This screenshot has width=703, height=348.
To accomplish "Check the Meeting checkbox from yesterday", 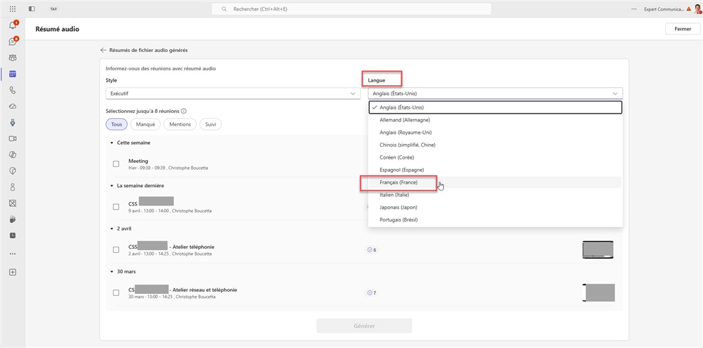I will click(x=116, y=164).
